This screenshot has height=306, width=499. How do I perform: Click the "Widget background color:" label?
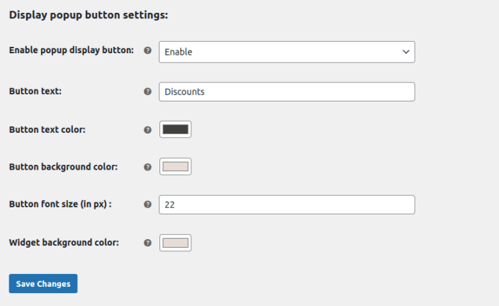point(64,242)
